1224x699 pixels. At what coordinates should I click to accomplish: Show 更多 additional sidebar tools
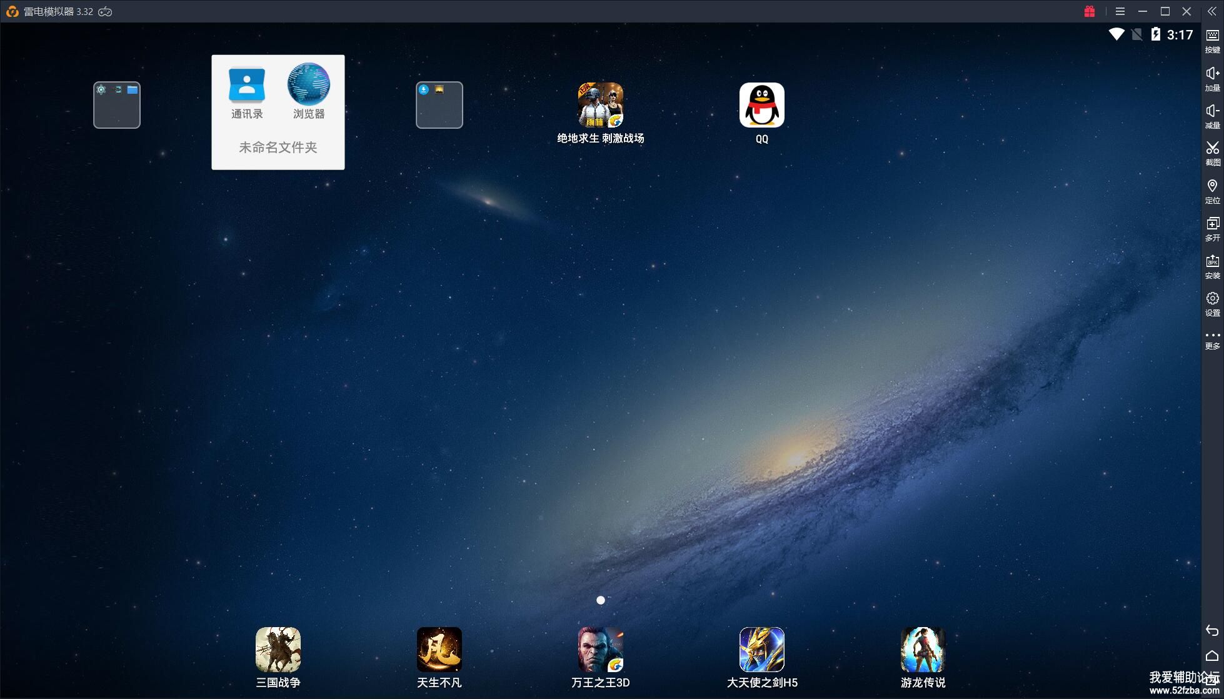click(1213, 340)
